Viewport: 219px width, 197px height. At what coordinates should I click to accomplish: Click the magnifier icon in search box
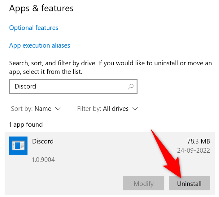(131, 87)
